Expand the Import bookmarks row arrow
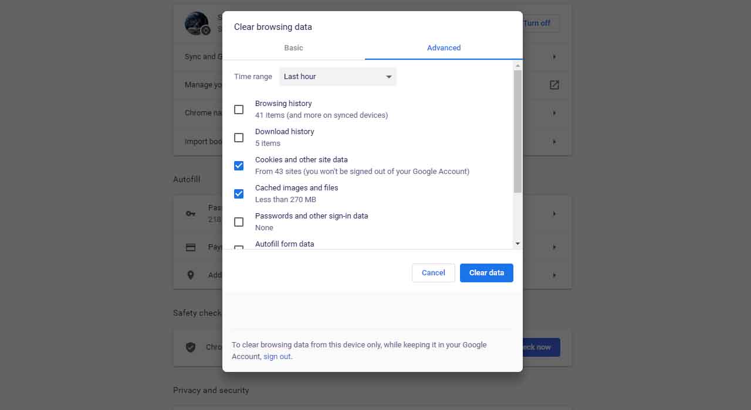Image resolution: width=751 pixels, height=410 pixels. [x=554, y=142]
